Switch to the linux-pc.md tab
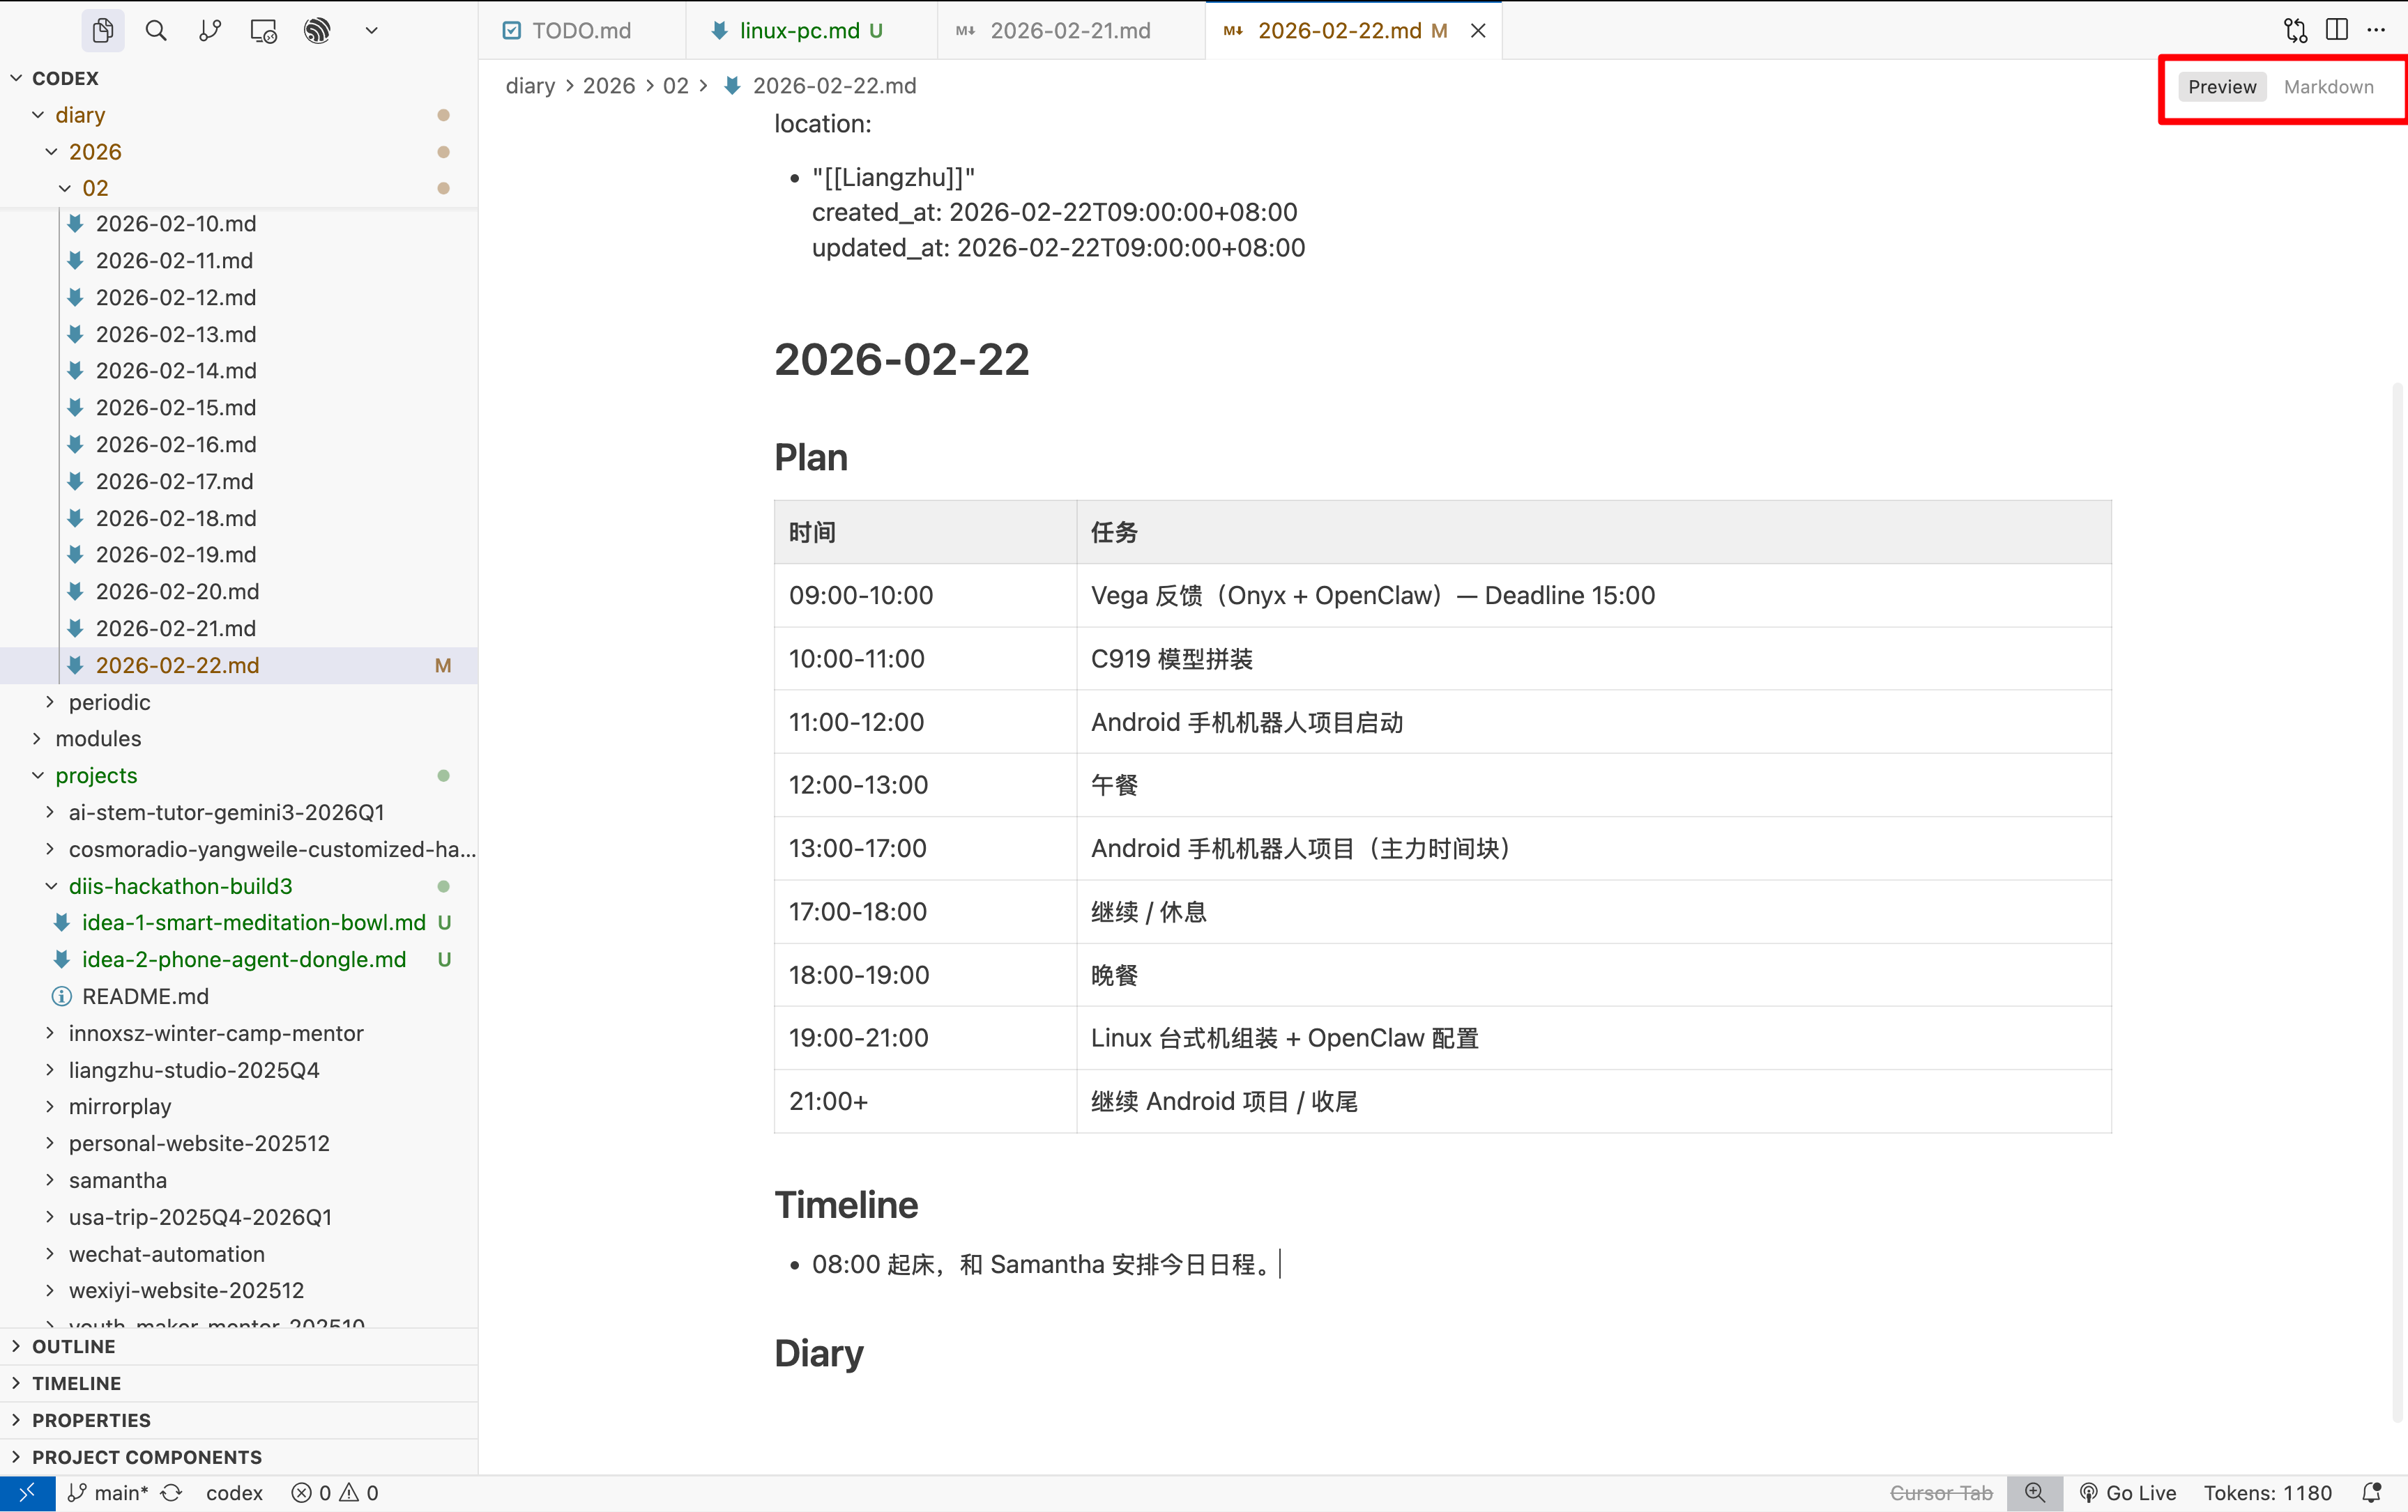 [x=799, y=31]
